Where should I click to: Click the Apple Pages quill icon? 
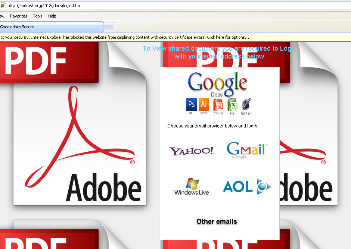(x=246, y=104)
